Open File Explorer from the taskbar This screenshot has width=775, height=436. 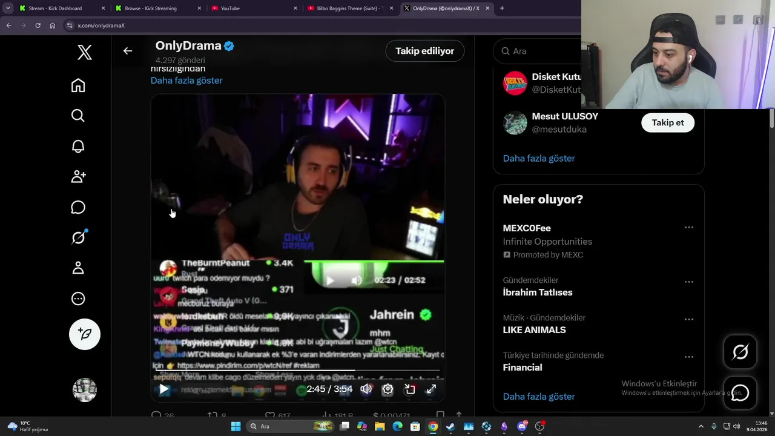[380, 426]
